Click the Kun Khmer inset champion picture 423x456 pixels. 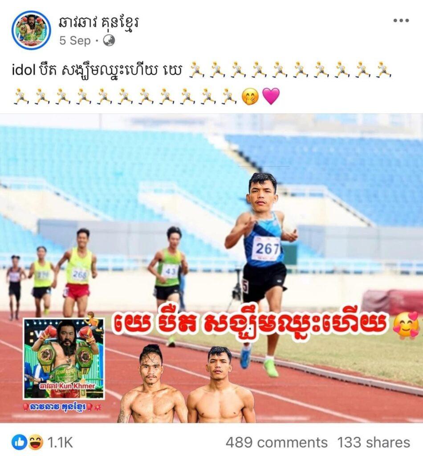[x=64, y=358]
